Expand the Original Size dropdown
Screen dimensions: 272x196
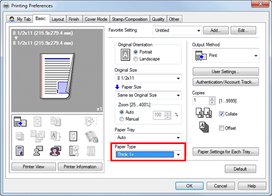coord(148,78)
